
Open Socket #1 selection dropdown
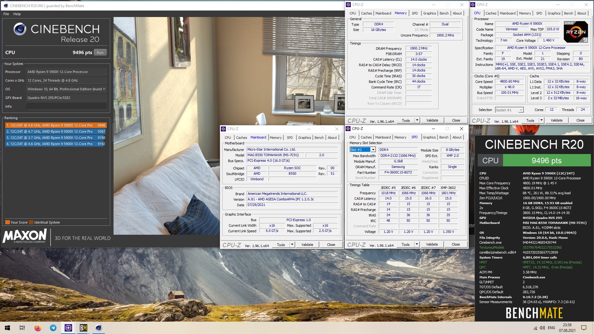[x=521, y=110]
